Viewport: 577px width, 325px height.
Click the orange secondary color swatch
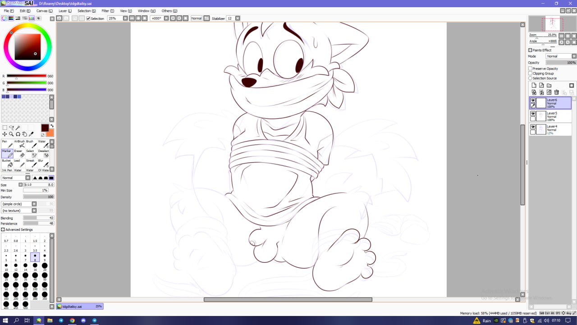pyautogui.click(x=50, y=133)
